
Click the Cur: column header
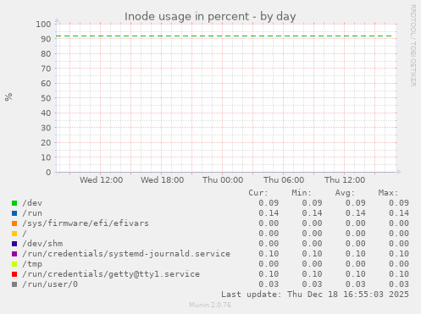click(258, 193)
